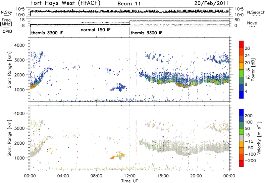The width and height of the screenshot is (265, 183).
Task: Click the "Slant Range [km]" label of velocity panel
Action: (9, 138)
